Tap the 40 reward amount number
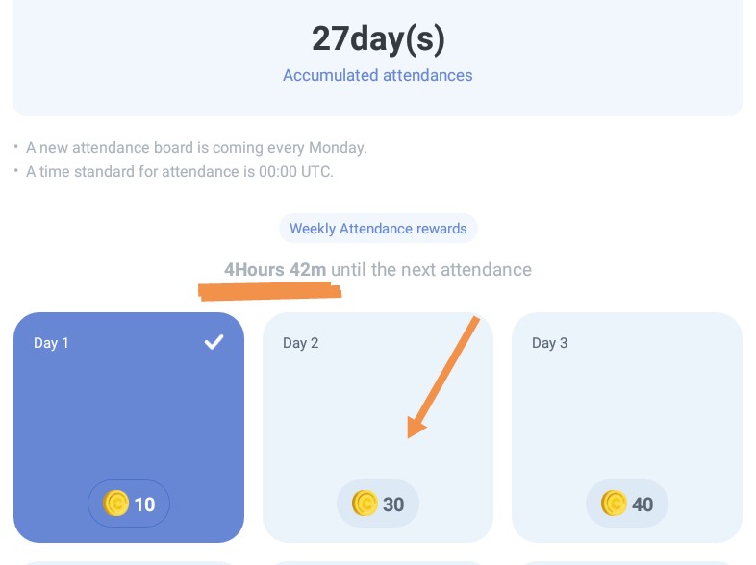The height and width of the screenshot is (565, 756). point(643,504)
